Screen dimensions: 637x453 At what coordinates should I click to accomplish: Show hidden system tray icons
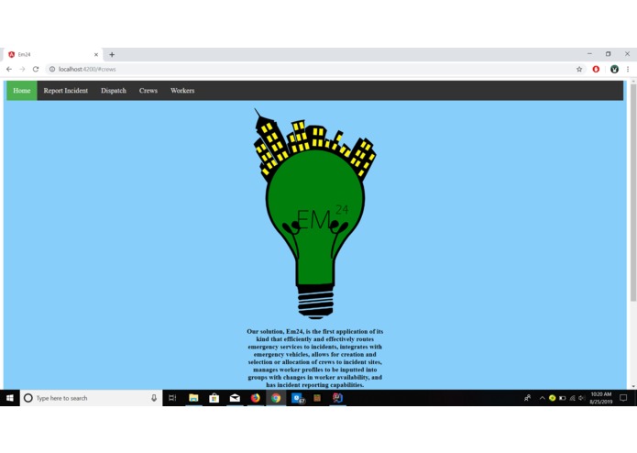pos(542,398)
